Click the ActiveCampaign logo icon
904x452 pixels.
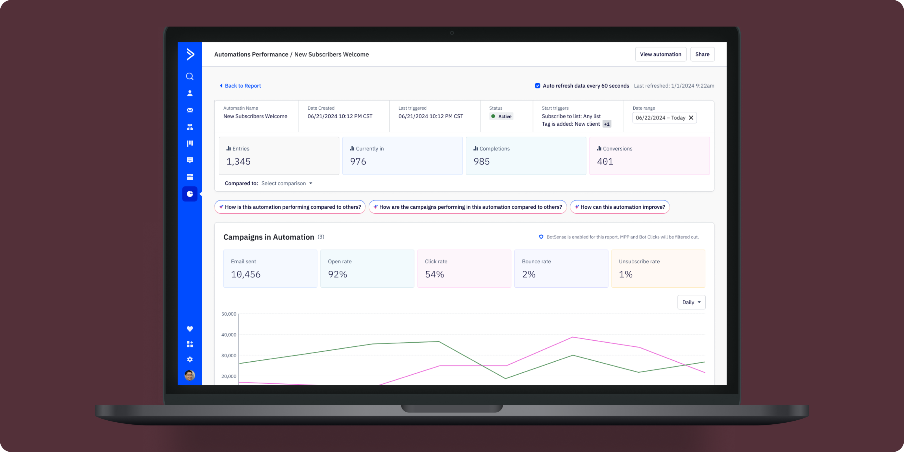pyautogui.click(x=190, y=55)
